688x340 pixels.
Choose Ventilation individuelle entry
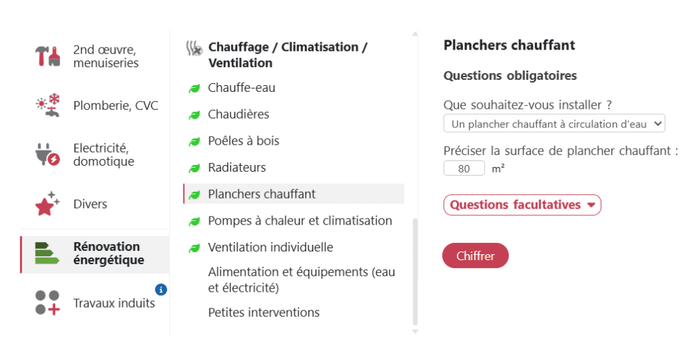pyautogui.click(x=270, y=247)
